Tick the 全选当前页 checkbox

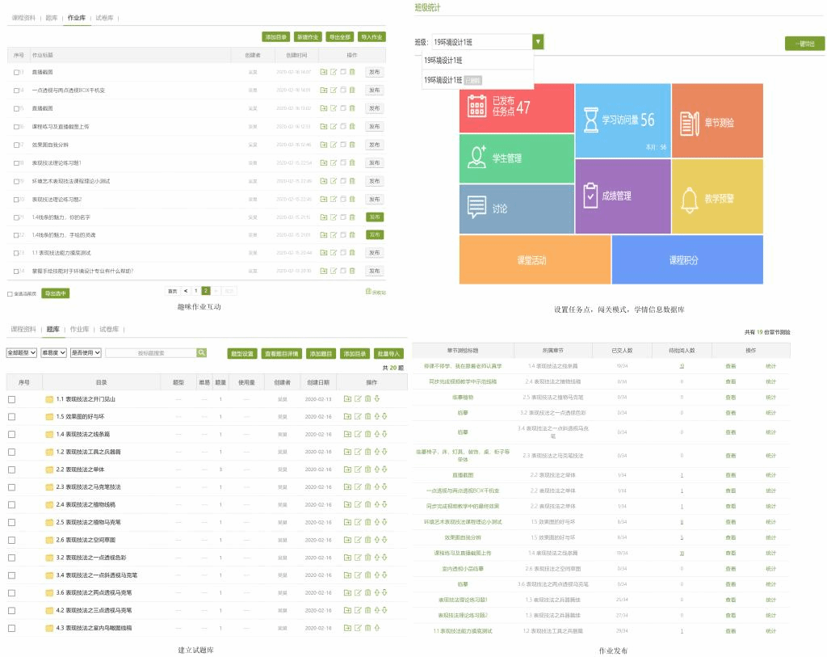tap(10, 294)
